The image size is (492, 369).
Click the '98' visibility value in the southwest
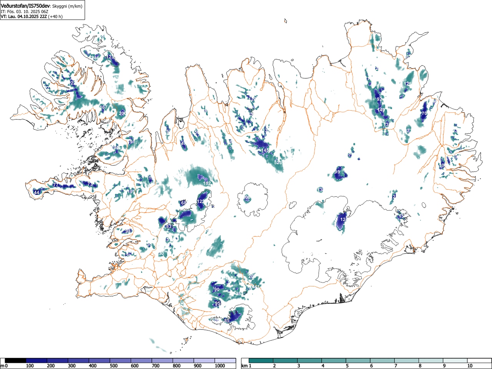[128, 231]
